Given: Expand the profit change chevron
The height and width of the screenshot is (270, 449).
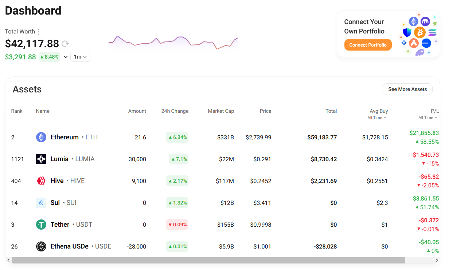Looking at the screenshot, I should pos(66,57).
